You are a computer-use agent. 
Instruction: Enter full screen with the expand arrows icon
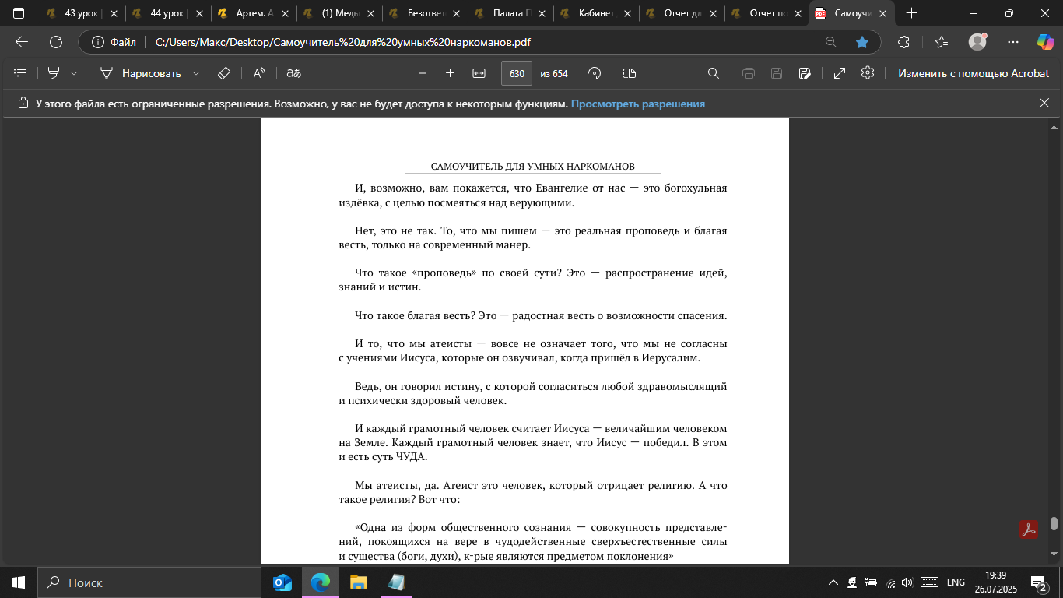(840, 73)
